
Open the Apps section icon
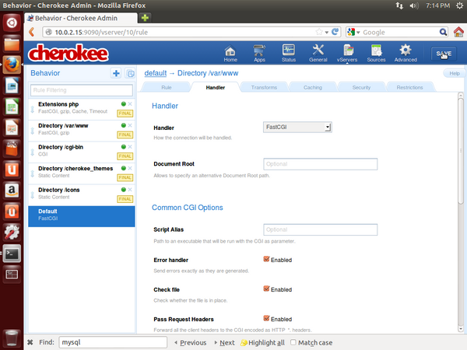tap(259, 53)
